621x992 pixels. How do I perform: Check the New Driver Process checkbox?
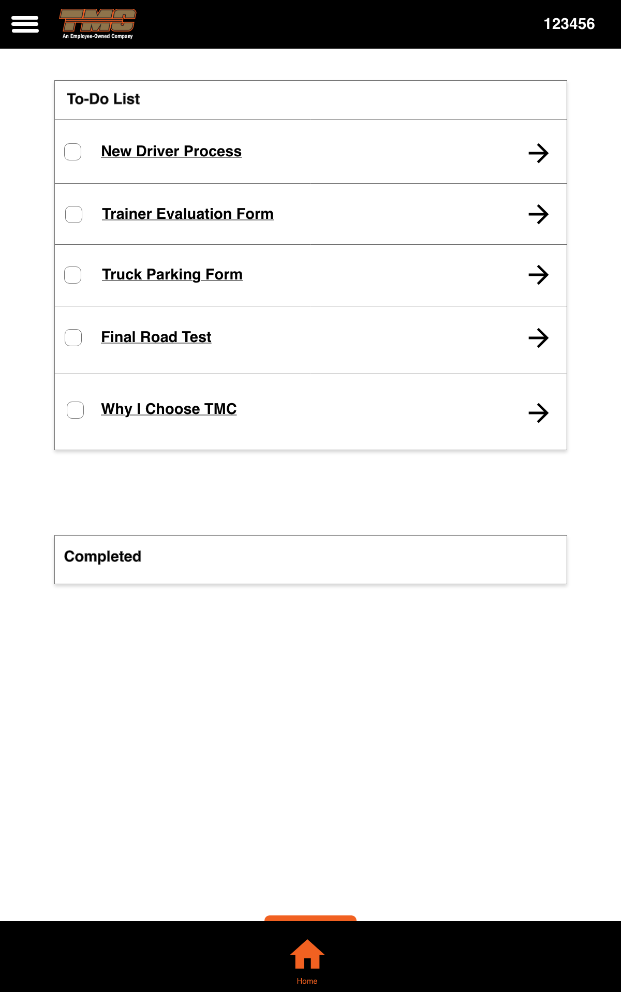click(73, 152)
